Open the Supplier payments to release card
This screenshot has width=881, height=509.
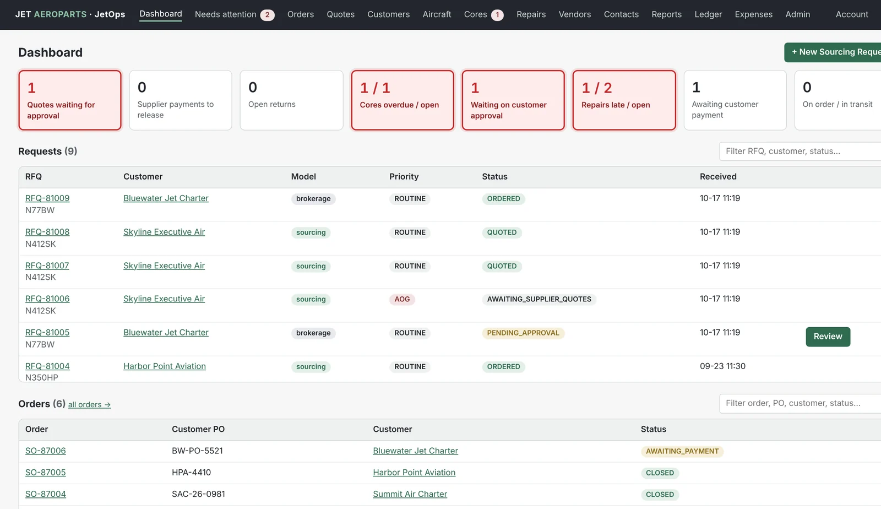181,100
